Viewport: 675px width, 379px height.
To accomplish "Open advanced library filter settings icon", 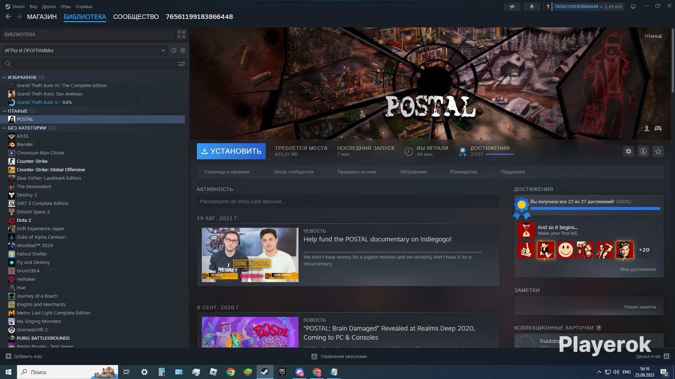I will 181,64.
